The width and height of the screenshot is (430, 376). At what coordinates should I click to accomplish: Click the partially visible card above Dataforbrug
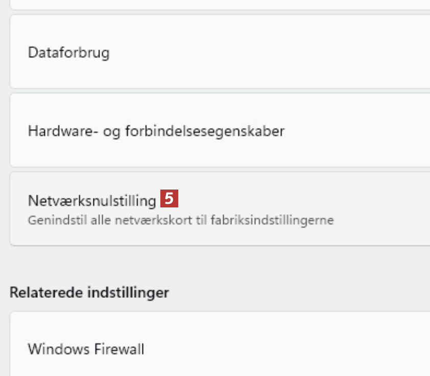(220, 4)
